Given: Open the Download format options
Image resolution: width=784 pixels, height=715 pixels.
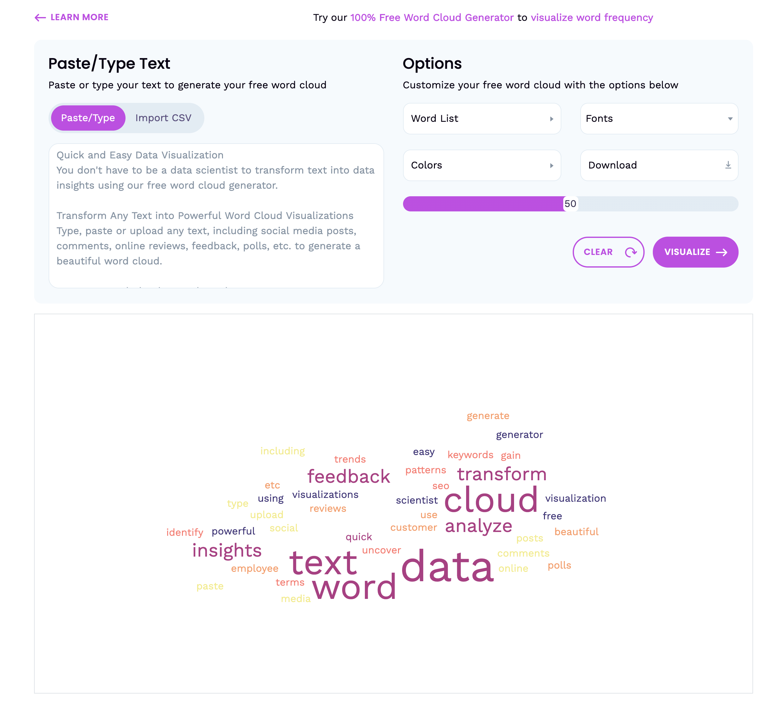Looking at the screenshot, I should (659, 165).
